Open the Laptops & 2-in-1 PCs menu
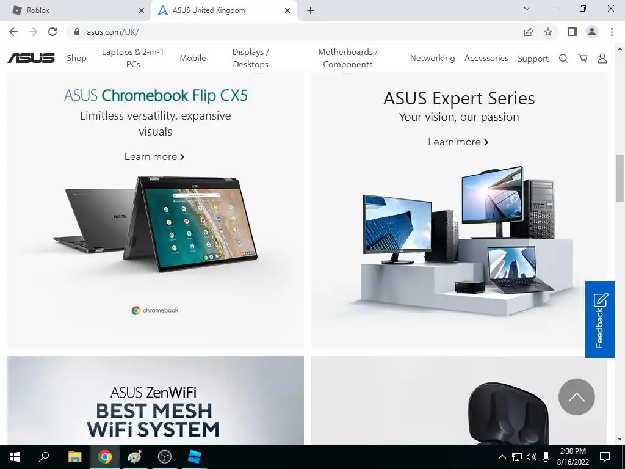 (x=132, y=58)
